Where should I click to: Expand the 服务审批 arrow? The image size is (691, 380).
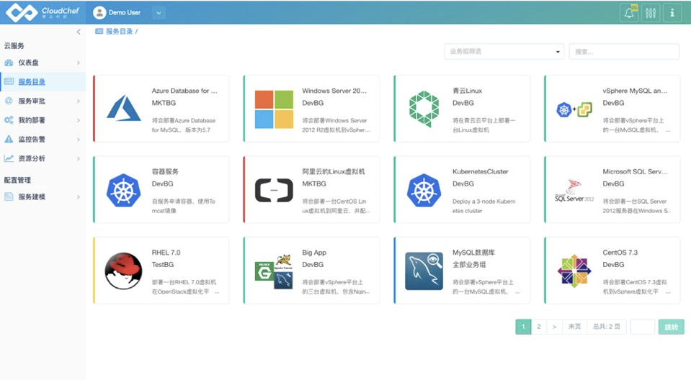coord(79,101)
